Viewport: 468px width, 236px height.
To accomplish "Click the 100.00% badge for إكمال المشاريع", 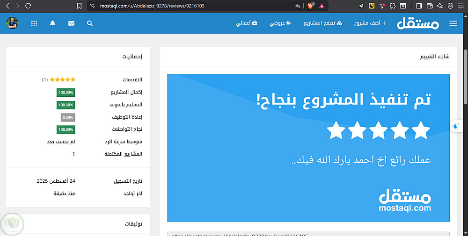I will tap(66, 93).
